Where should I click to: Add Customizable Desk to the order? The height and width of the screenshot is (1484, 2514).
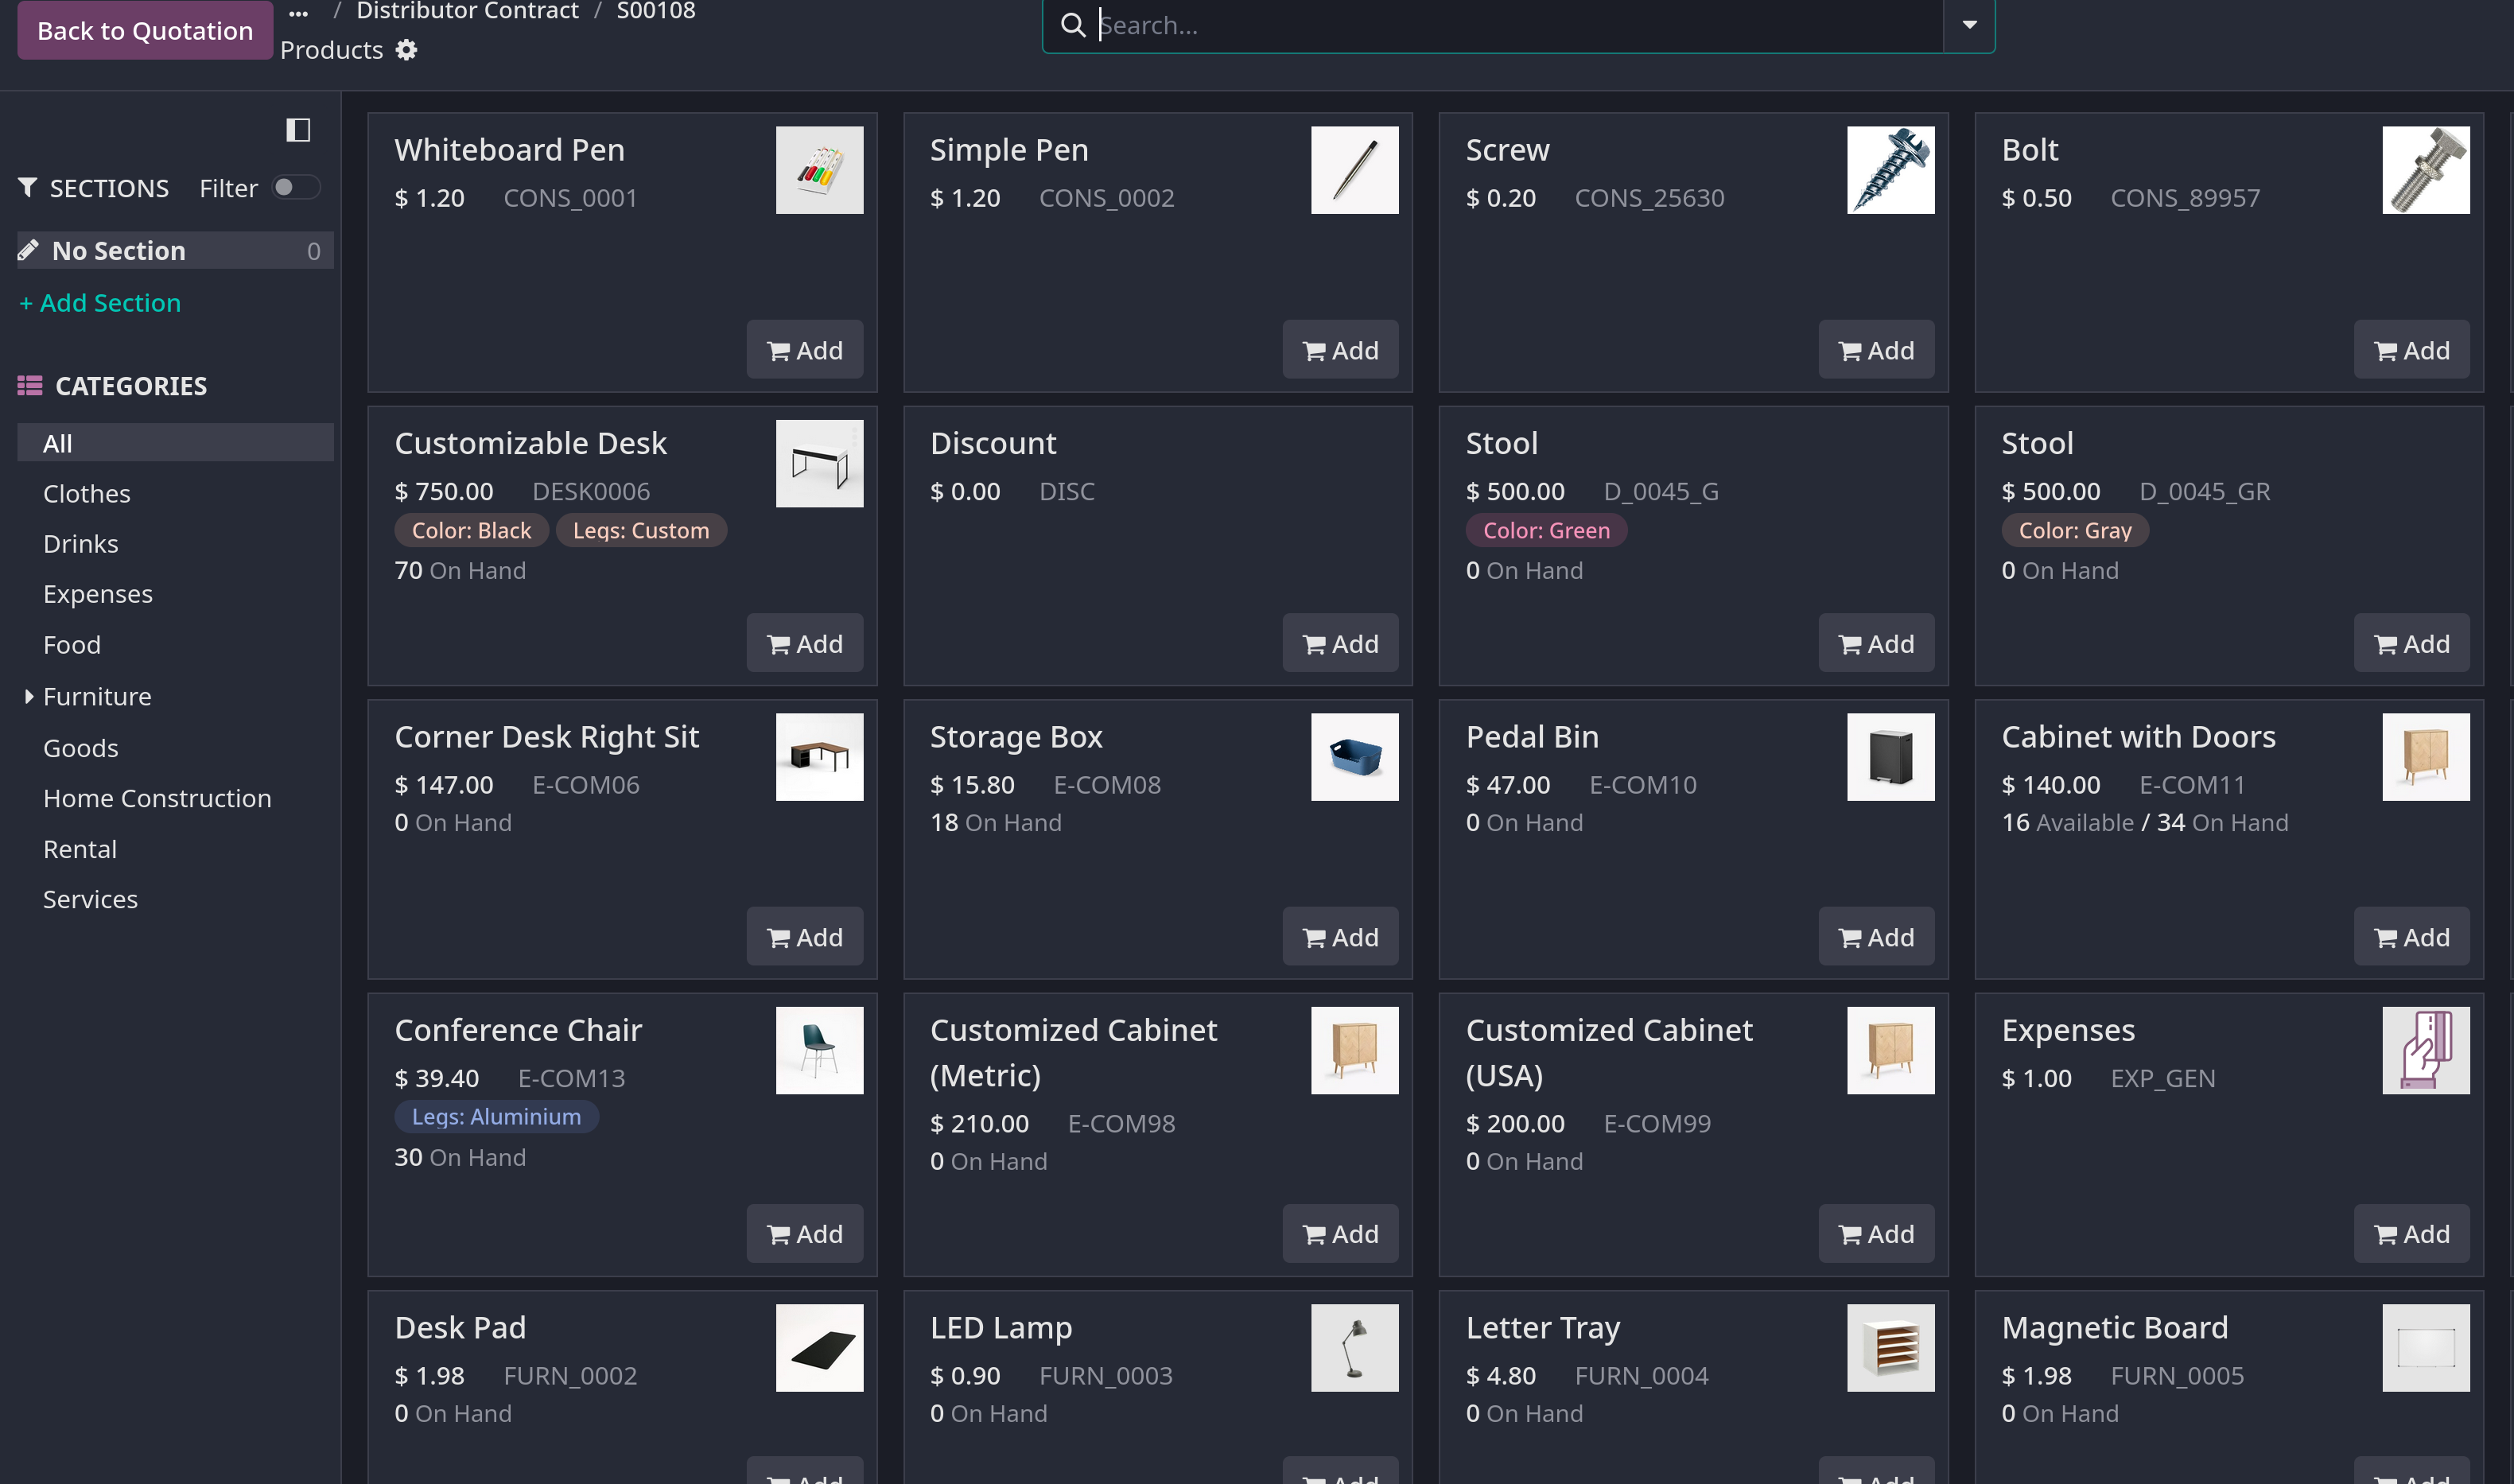coord(804,643)
